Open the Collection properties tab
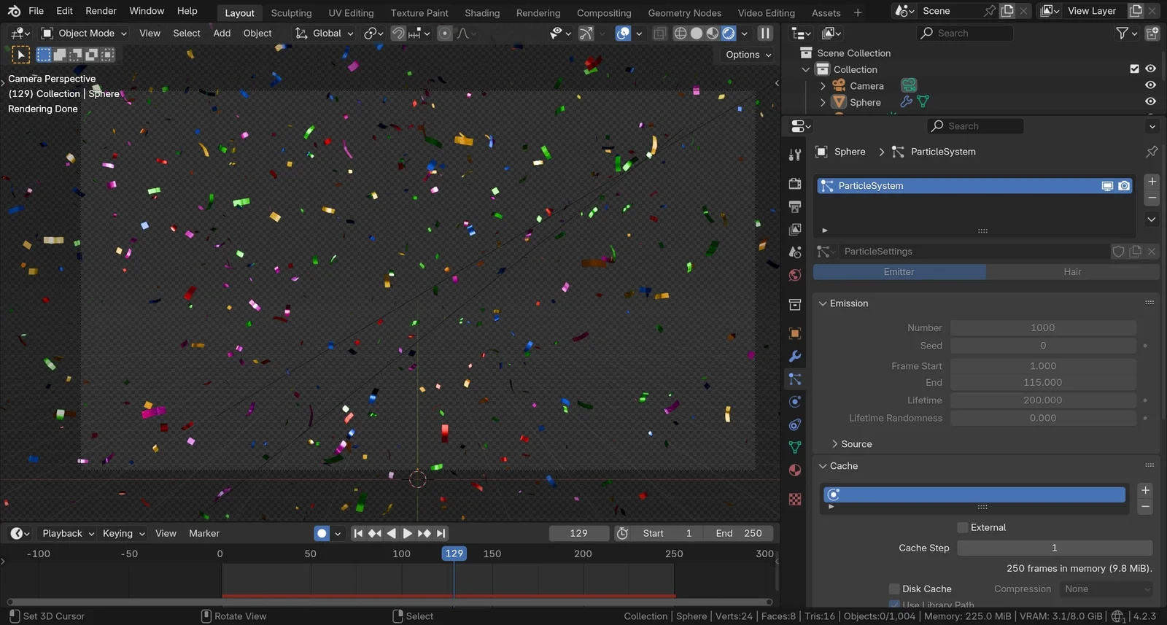Screen dimensions: 1167x625 [x=795, y=304]
